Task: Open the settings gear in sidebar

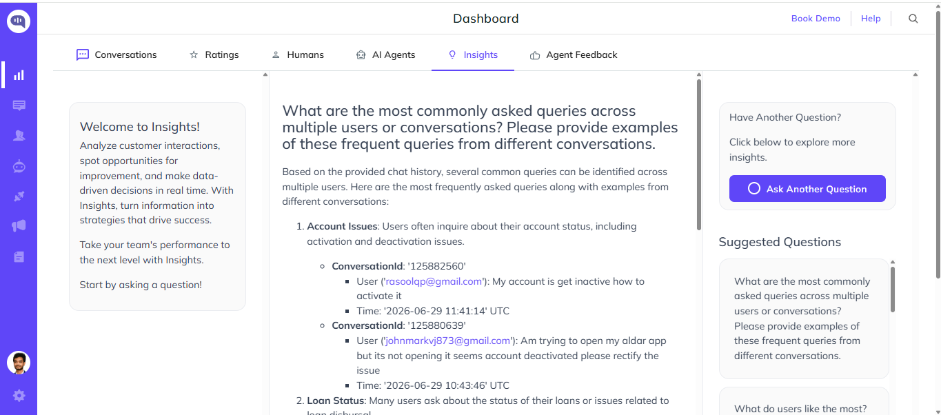Action: [19, 396]
